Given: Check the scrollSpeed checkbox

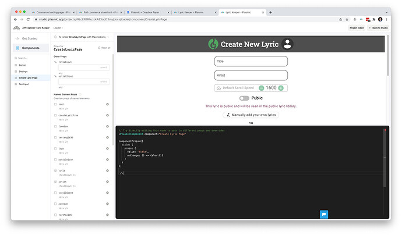Looking at the screenshot, I should [55, 193].
